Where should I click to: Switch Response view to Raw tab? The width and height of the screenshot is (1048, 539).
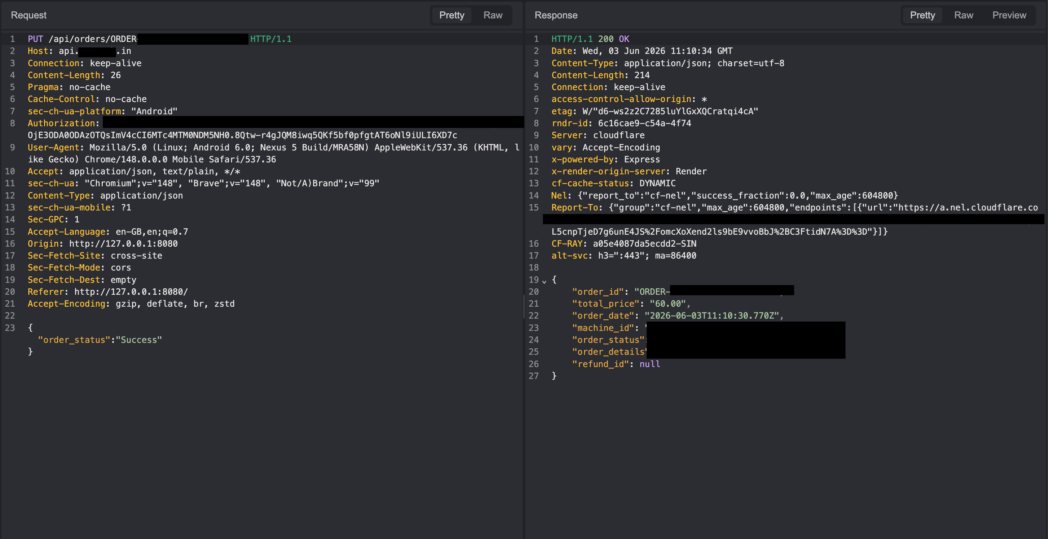click(963, 15)
